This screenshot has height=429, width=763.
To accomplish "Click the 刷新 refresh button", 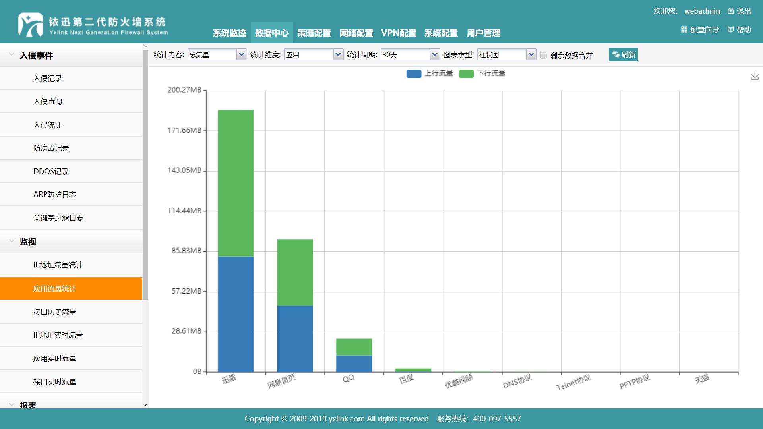I will [x=623, y=54].
